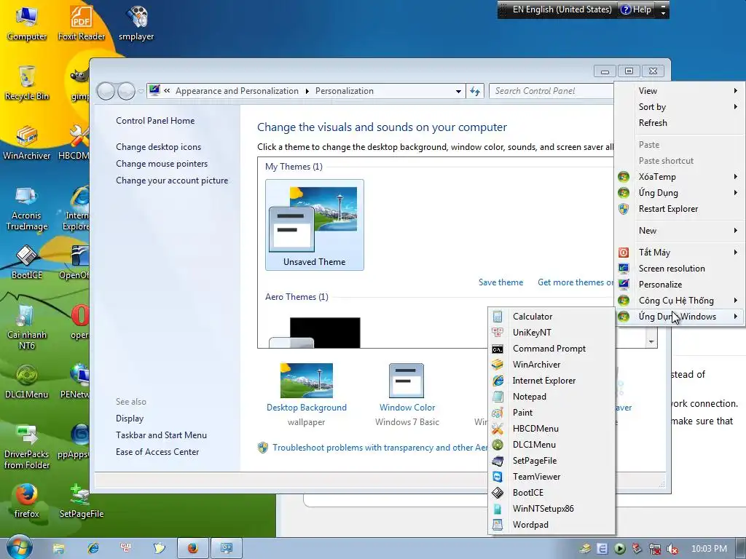
Task: Expand the XóaTemp submenu
Action: click(x=680, y=177)
